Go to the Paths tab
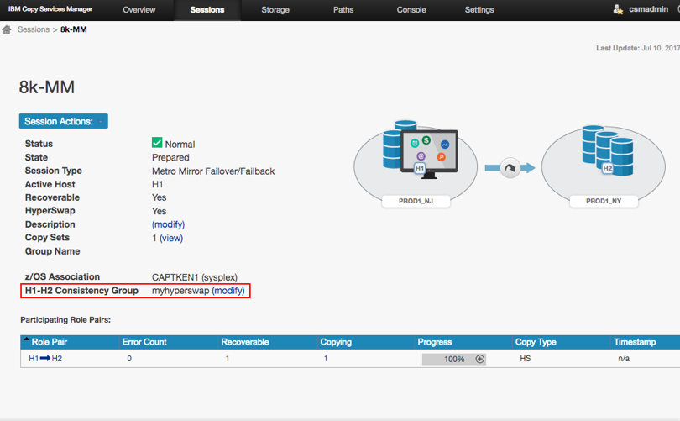 click(343, 9)
